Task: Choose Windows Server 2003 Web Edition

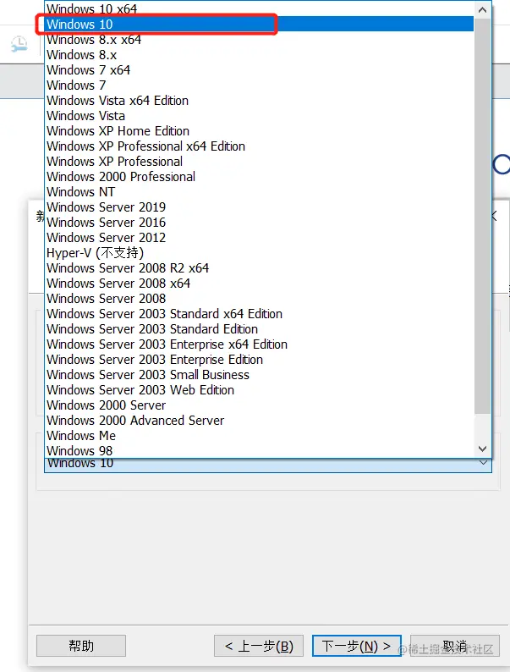Action: (259, 389)
